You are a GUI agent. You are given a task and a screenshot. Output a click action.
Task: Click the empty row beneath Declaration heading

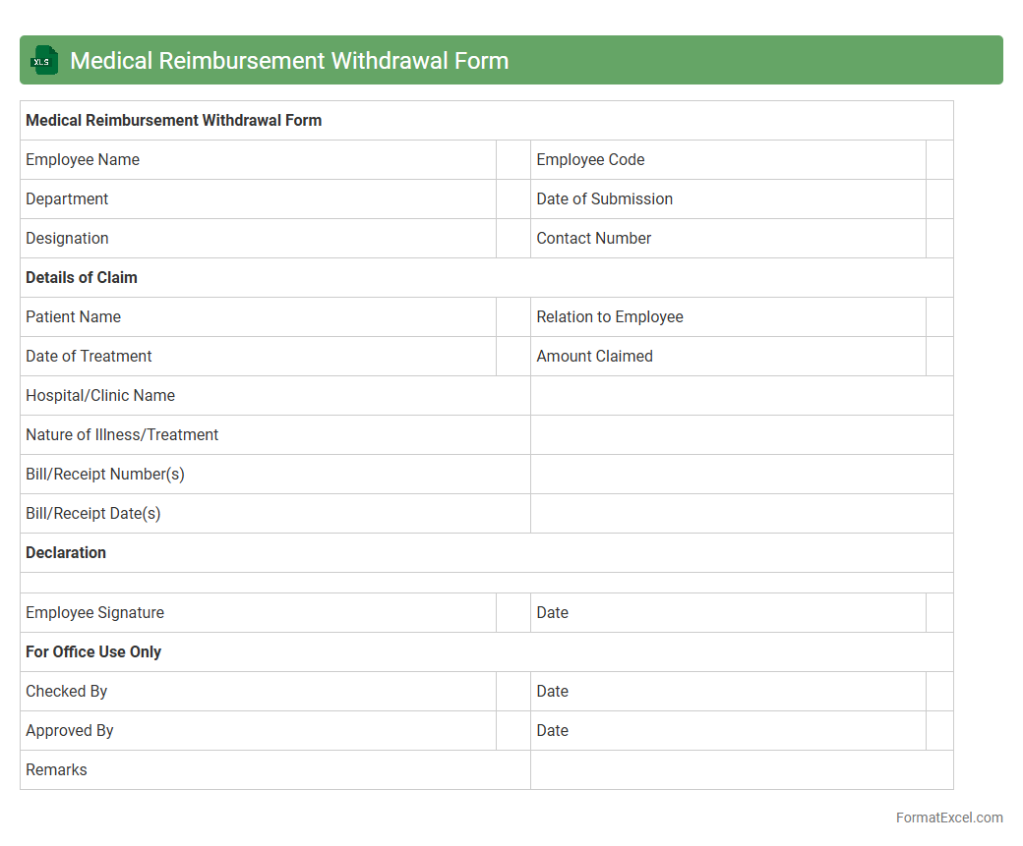(x=486, y=583)
